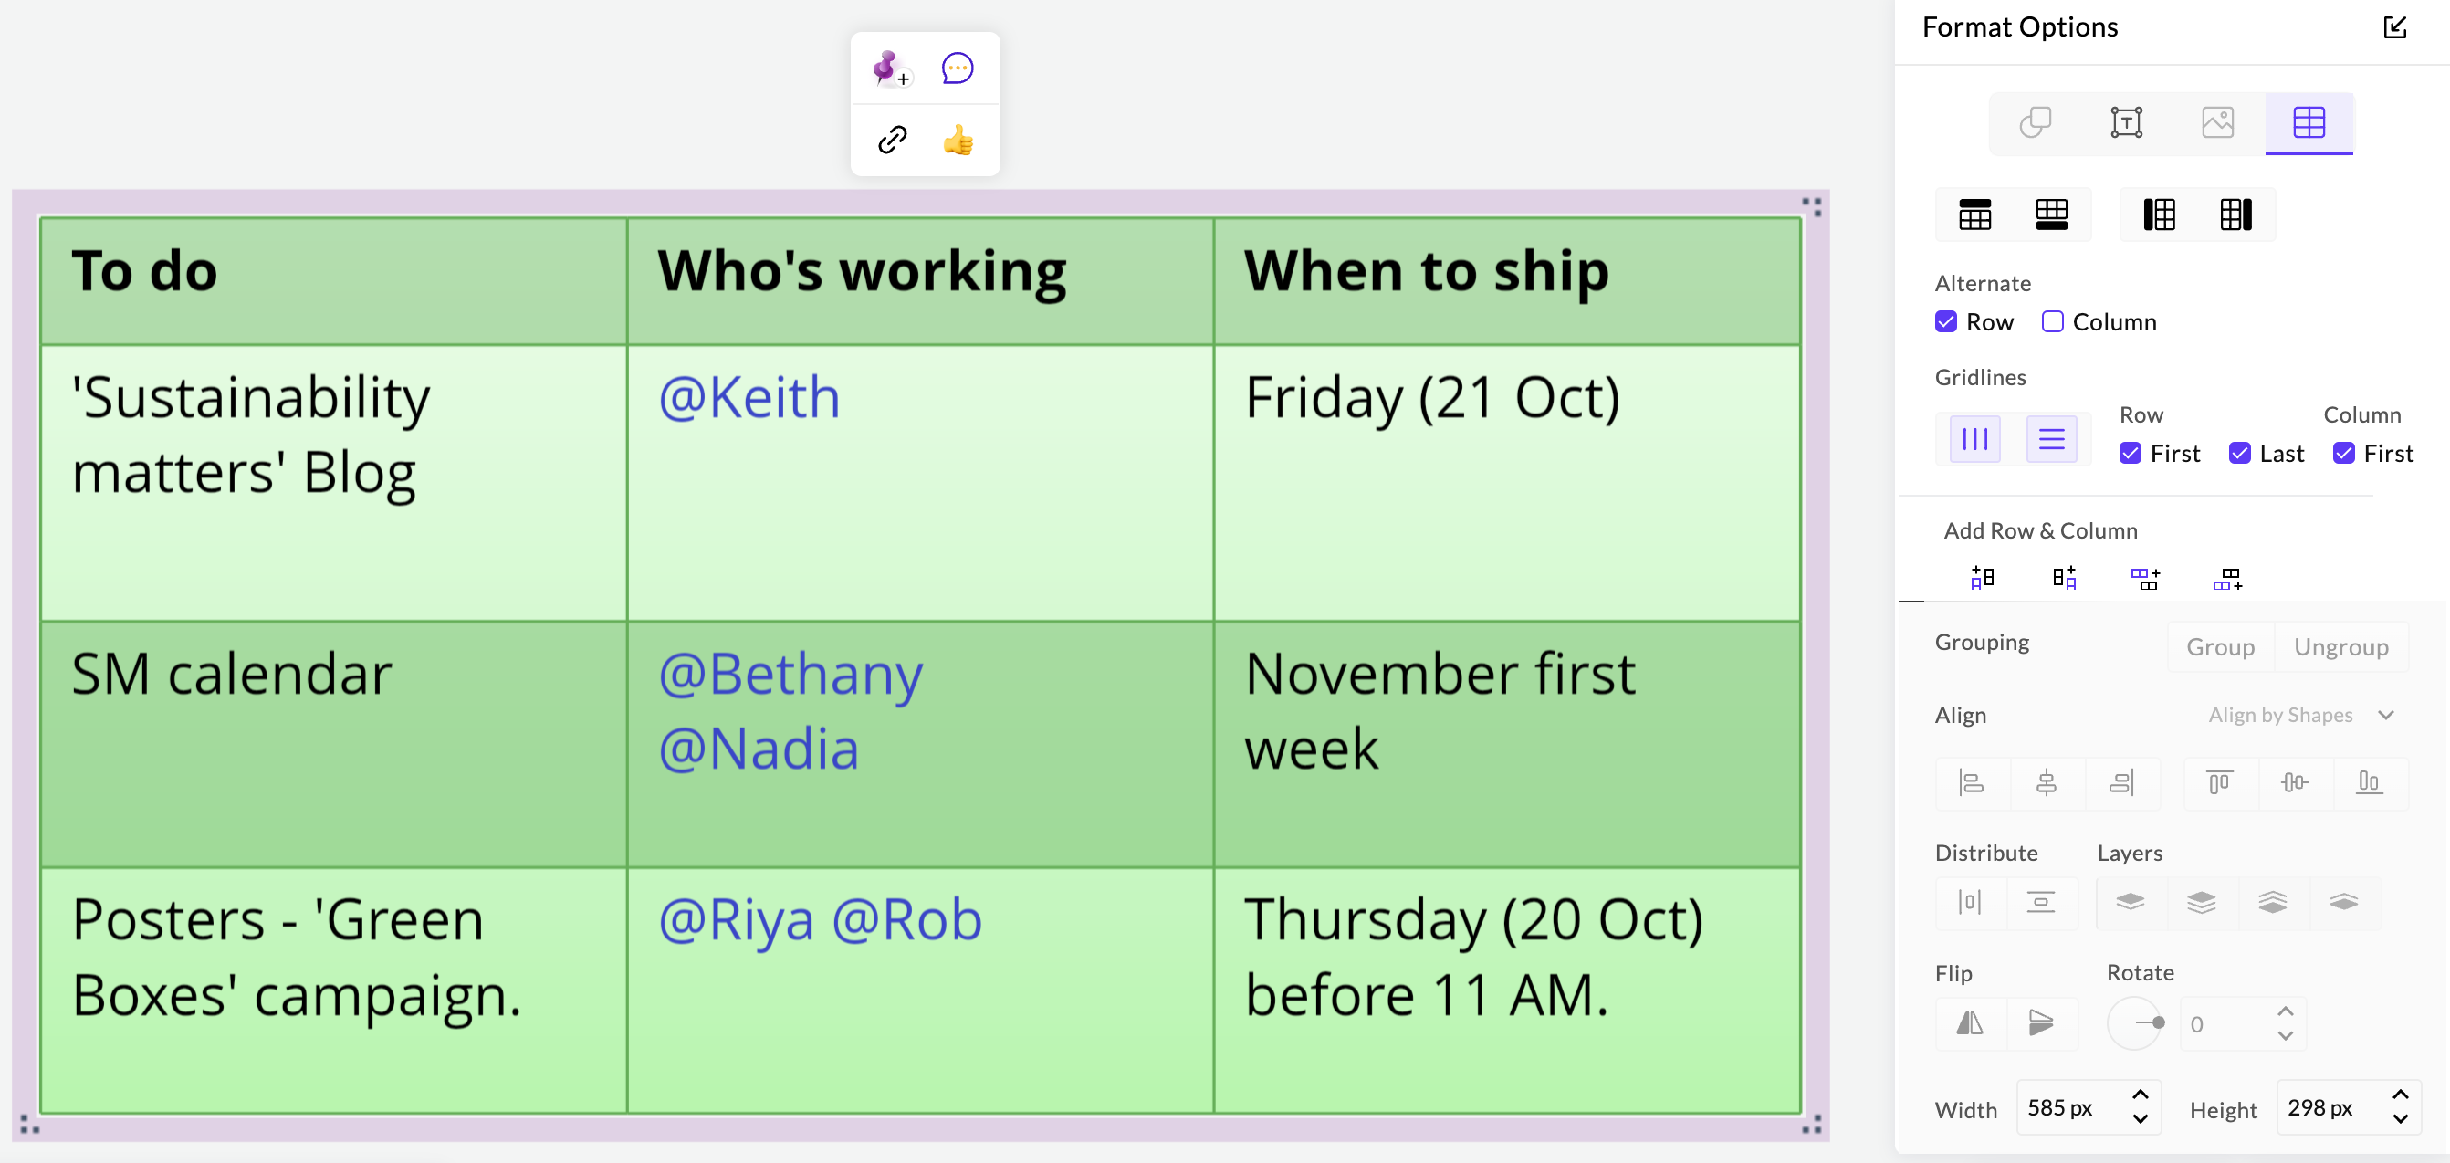Click the link icon in the popup toolbar
The image size is (2450, 1163).
tap(892, 141)
